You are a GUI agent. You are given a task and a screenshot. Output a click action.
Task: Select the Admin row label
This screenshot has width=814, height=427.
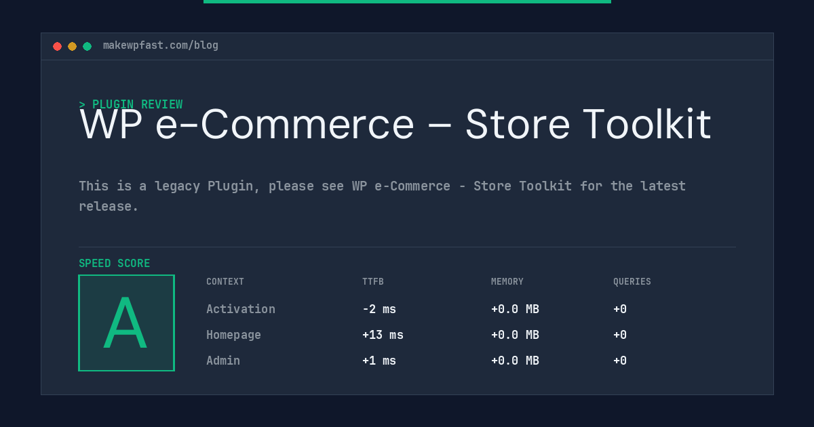tap(223, 361)
